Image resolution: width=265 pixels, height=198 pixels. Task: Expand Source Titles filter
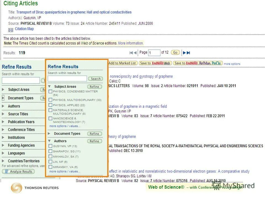[3, 114]
